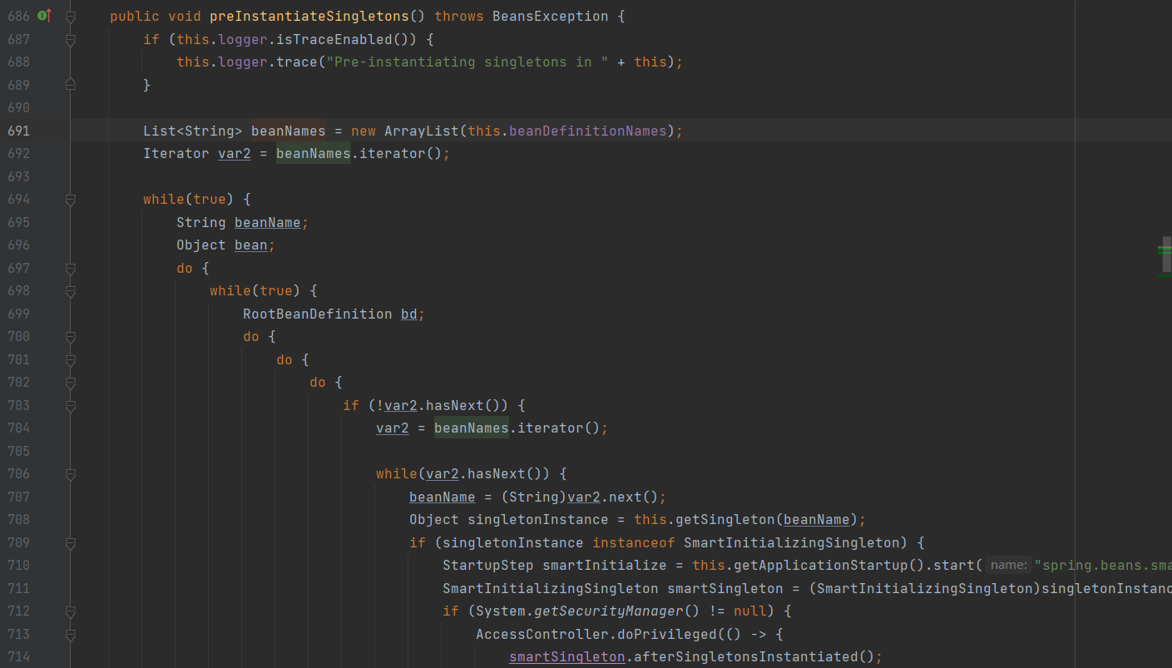Click line number 691 in the gutter
This screenshot has height=668, width=1172.
[x=19, y=131]
